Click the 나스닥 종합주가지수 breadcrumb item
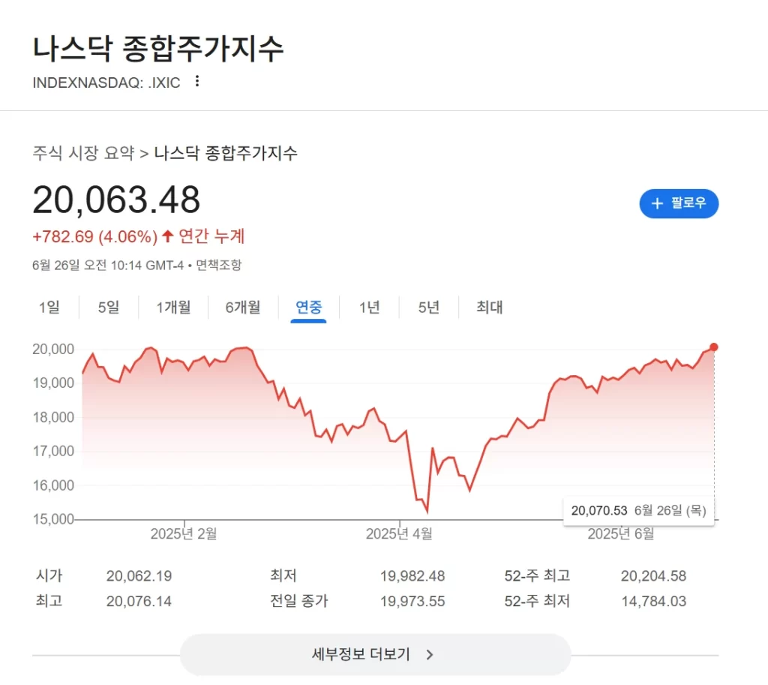This screenshot has height=685, width=768. click(x=225, y=153)
